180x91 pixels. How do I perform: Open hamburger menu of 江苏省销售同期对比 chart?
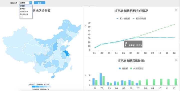pos(176,60)
